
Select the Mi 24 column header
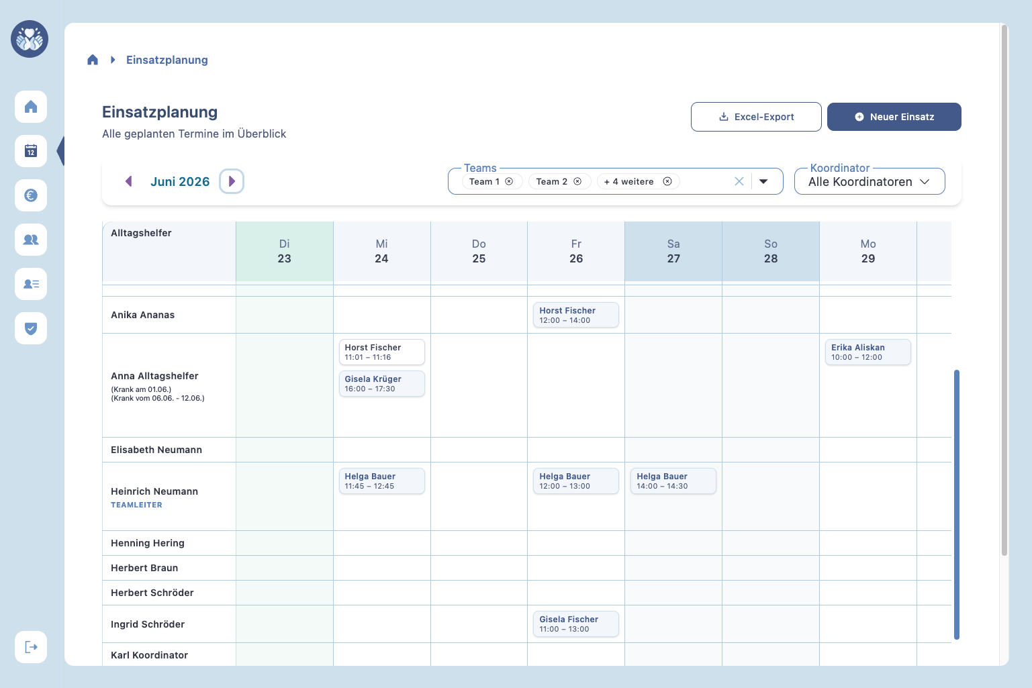click(382, 251)
